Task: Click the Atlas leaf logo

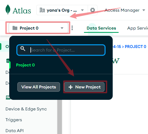Action: pos(8,9)
